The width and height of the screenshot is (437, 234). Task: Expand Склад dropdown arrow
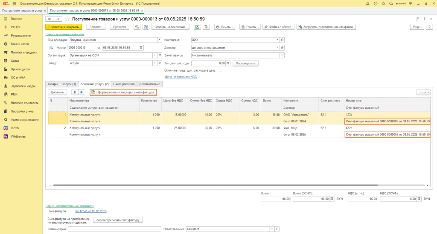click(154, 63)
